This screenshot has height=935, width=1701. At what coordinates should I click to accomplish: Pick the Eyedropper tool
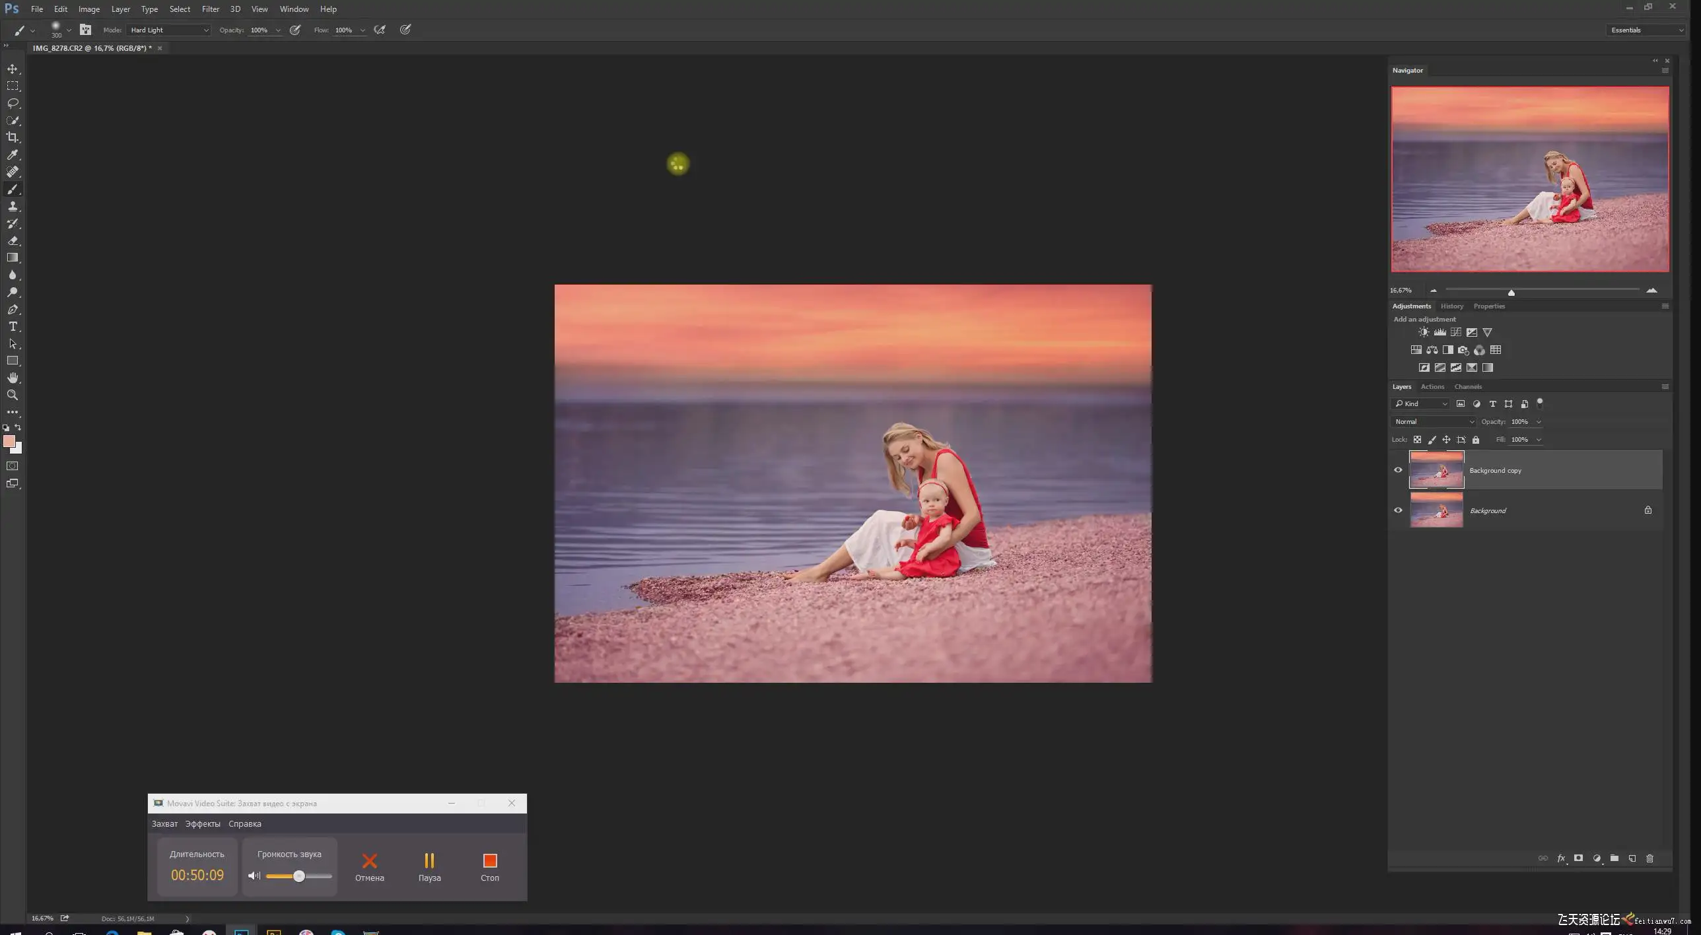13,155
